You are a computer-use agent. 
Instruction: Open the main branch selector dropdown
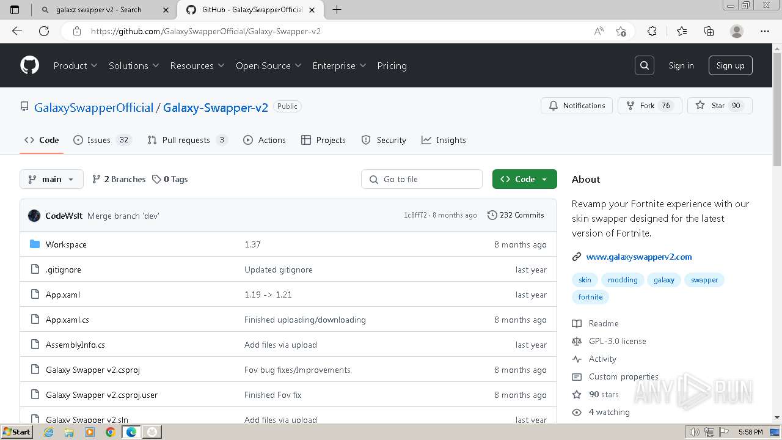click(x=51, y=179)
